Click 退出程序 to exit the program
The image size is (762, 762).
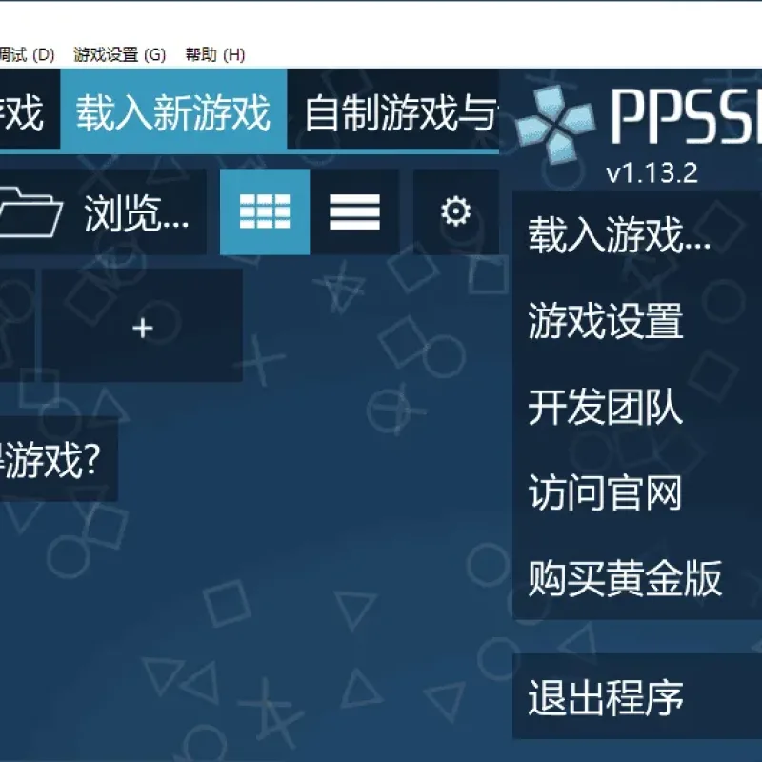tap(637, 697)
